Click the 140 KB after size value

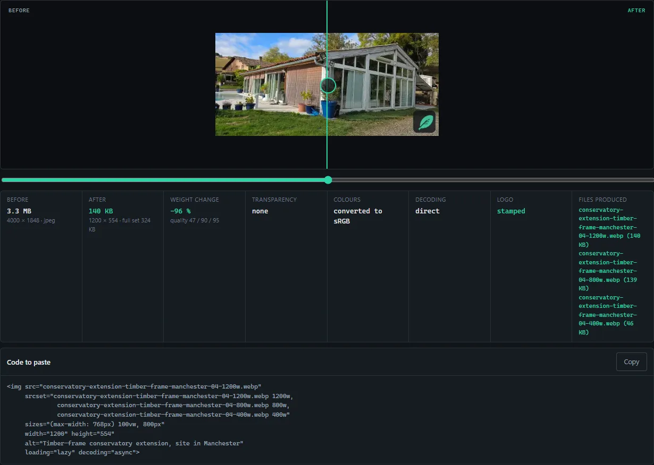click(x=100, y=211)
